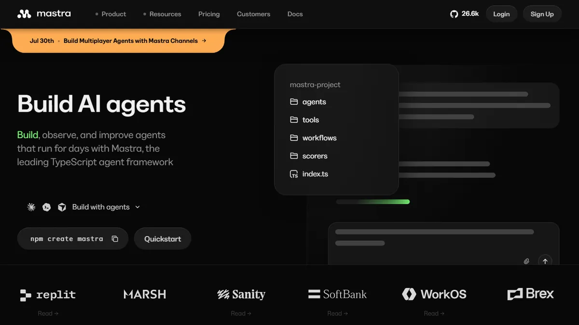Click the agents folder icon
The image size is (579, 325).
[294, 102]
